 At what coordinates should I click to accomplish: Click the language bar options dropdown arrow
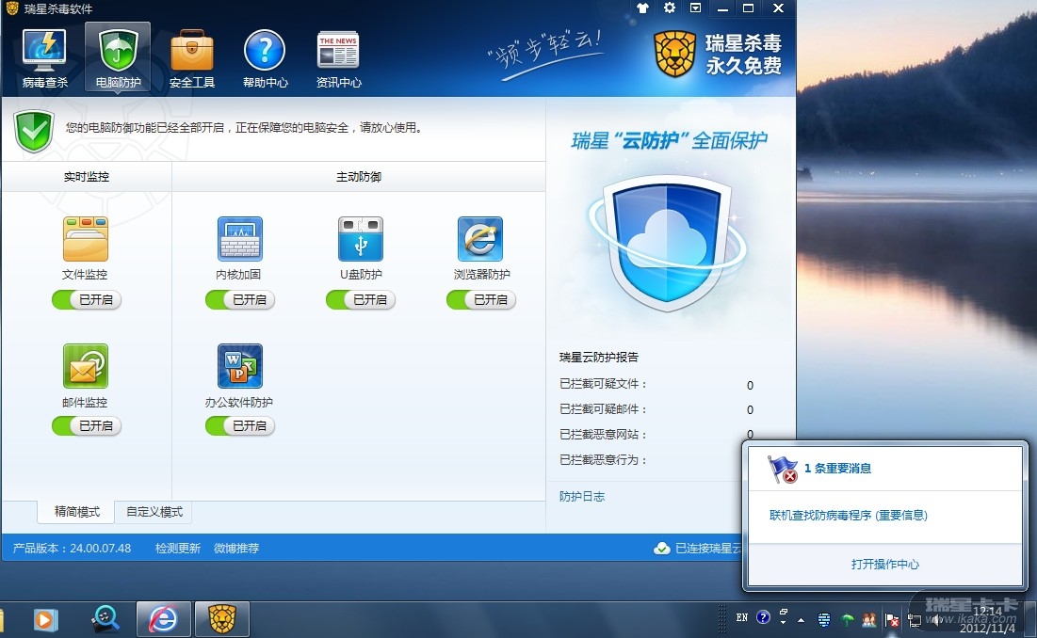tap(783, 621)
